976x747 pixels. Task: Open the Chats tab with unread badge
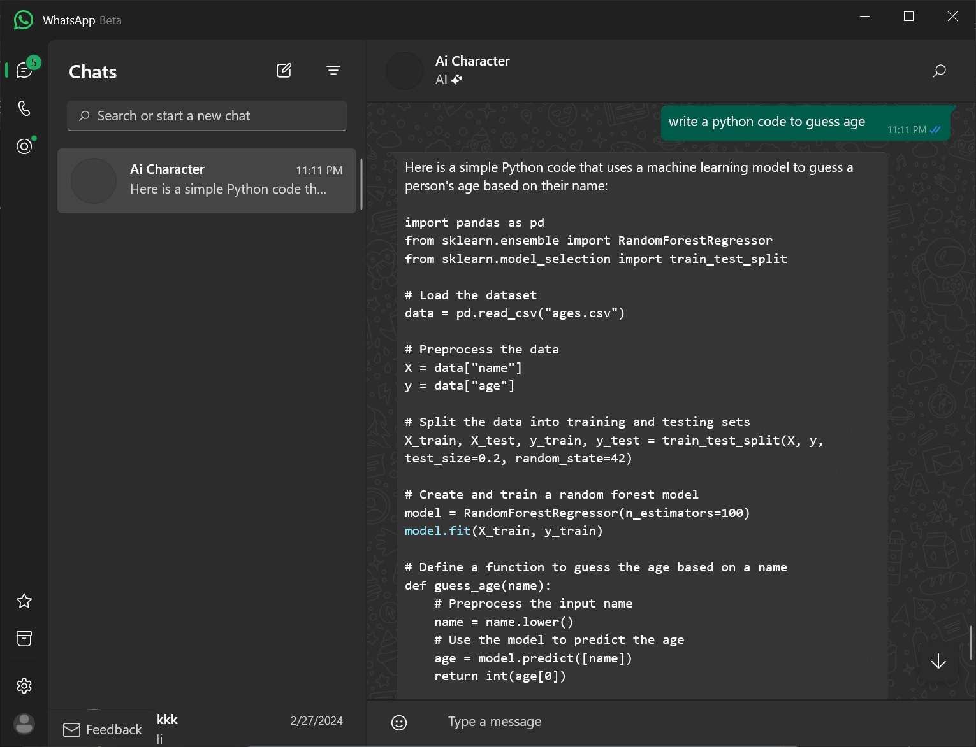[24, 70]
